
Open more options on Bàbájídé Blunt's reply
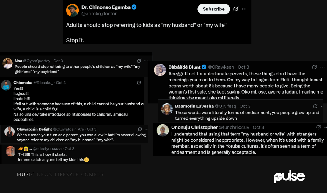tap(322, 67)
